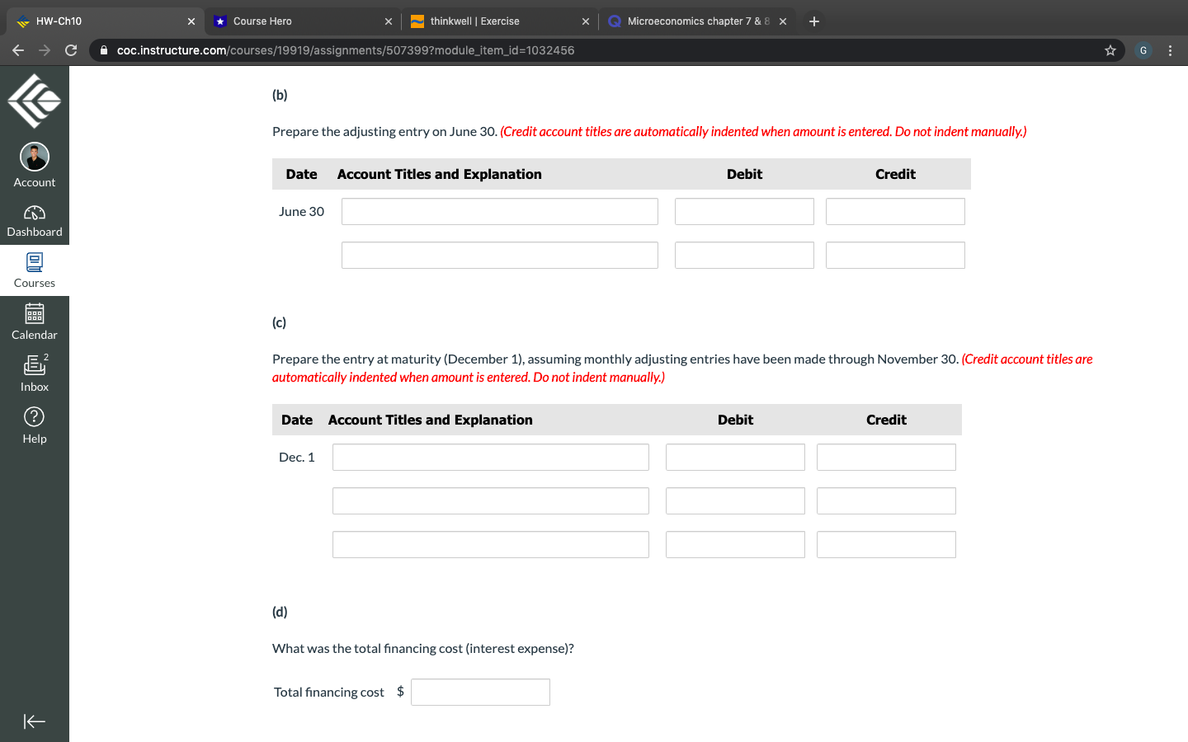Click the Total financing cost input box
The image size is (1188, 742).
(x=480, y=692)
